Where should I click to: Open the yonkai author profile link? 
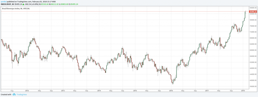[x=4, y=2]
